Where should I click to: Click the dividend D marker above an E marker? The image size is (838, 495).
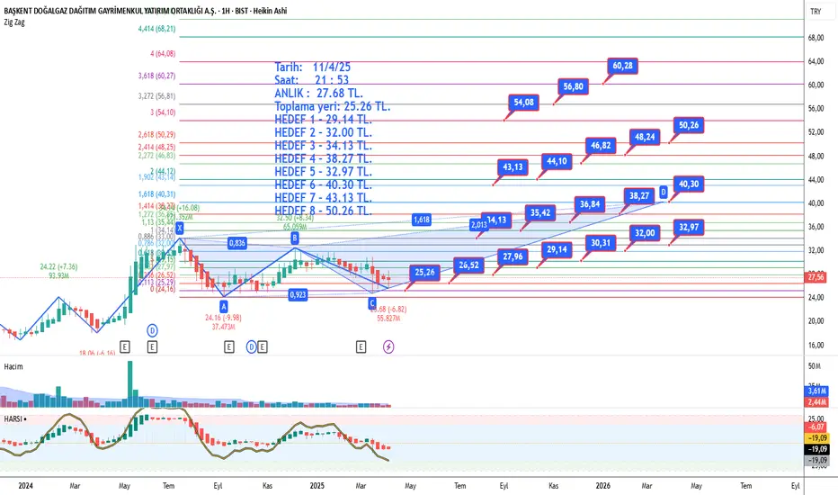[x=152, y=330]
